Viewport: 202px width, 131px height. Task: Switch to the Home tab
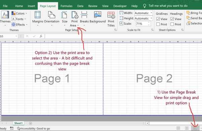[x=19, y=6]
